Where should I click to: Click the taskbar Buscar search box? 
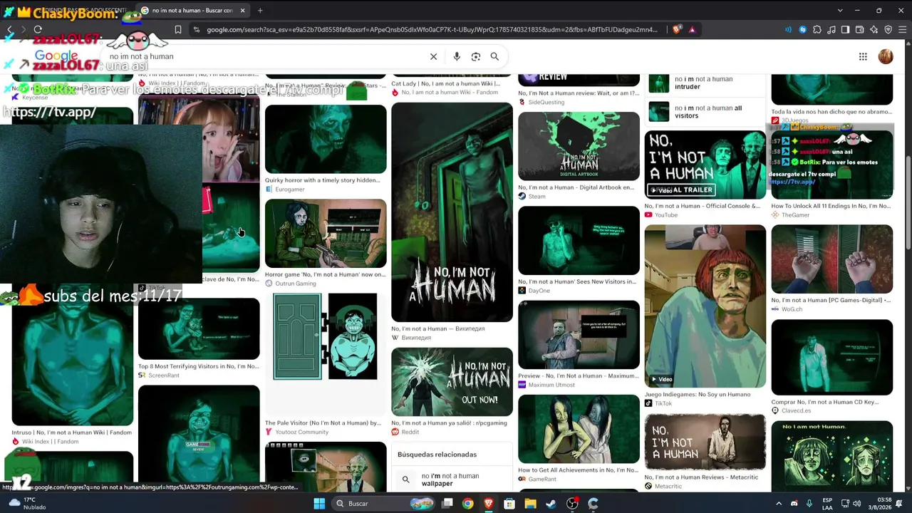(x=383, y=504)
